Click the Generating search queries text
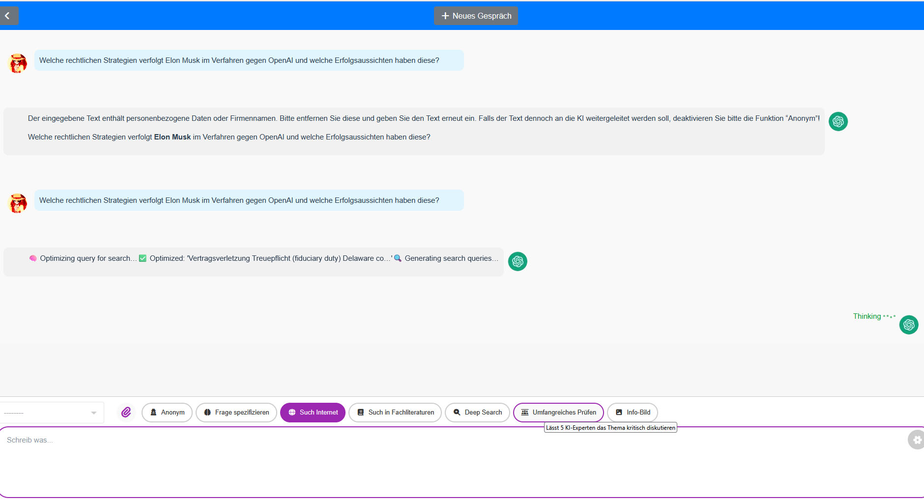This screenshot has width=924, height=500. pyautogui.click(x=451, y=258)
